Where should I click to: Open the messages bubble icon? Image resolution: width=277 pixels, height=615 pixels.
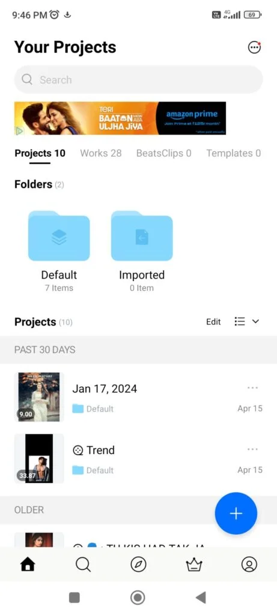254,47
